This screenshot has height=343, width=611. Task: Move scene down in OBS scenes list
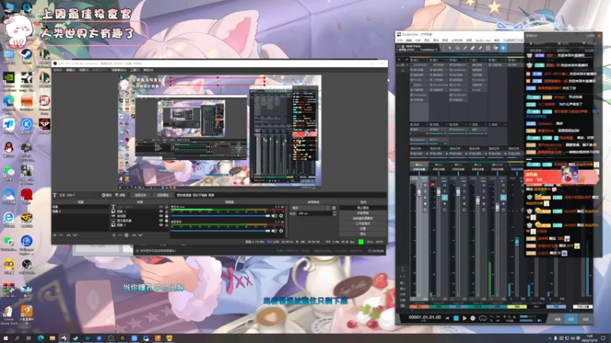[x=75, y=235]
